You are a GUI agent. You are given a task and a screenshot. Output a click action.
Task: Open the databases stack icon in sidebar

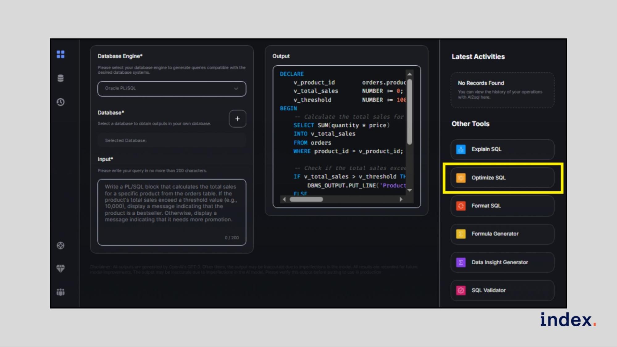[x=60, y=78]
